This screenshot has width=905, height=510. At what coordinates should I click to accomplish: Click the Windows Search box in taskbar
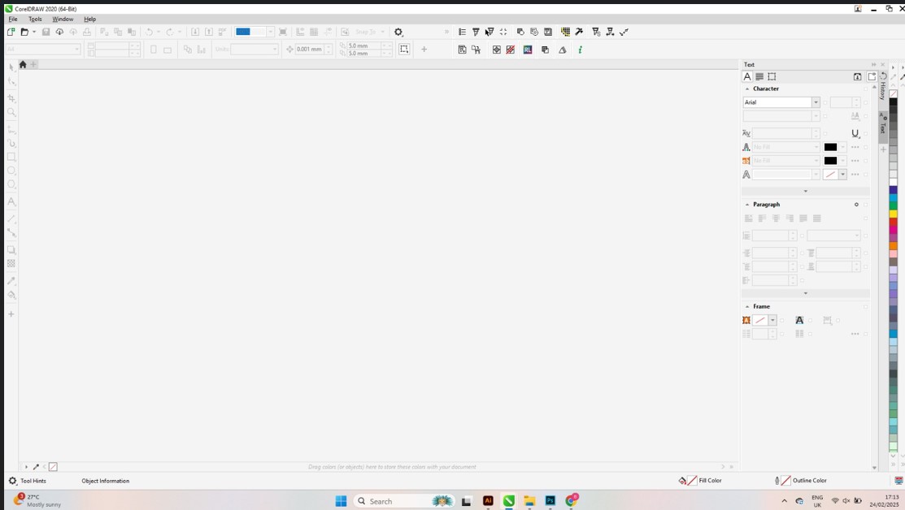403,501
